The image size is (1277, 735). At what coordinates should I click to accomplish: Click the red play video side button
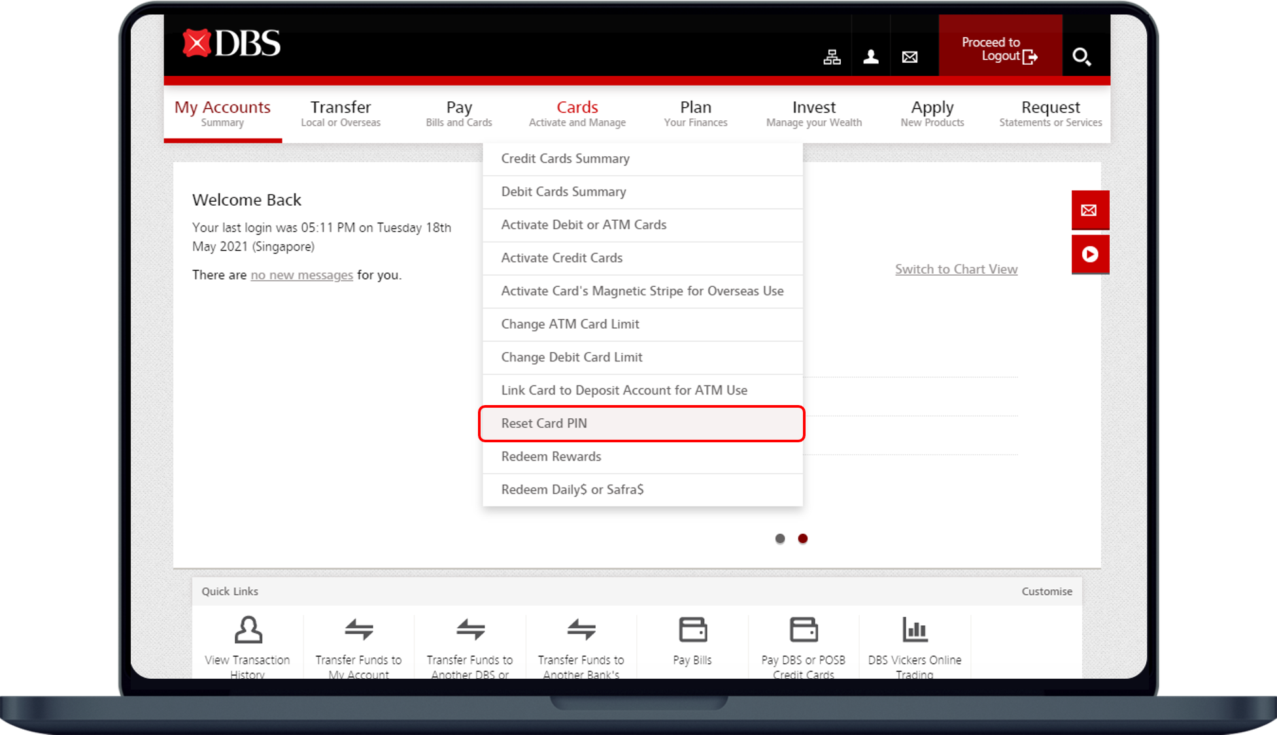[1089, 254]
